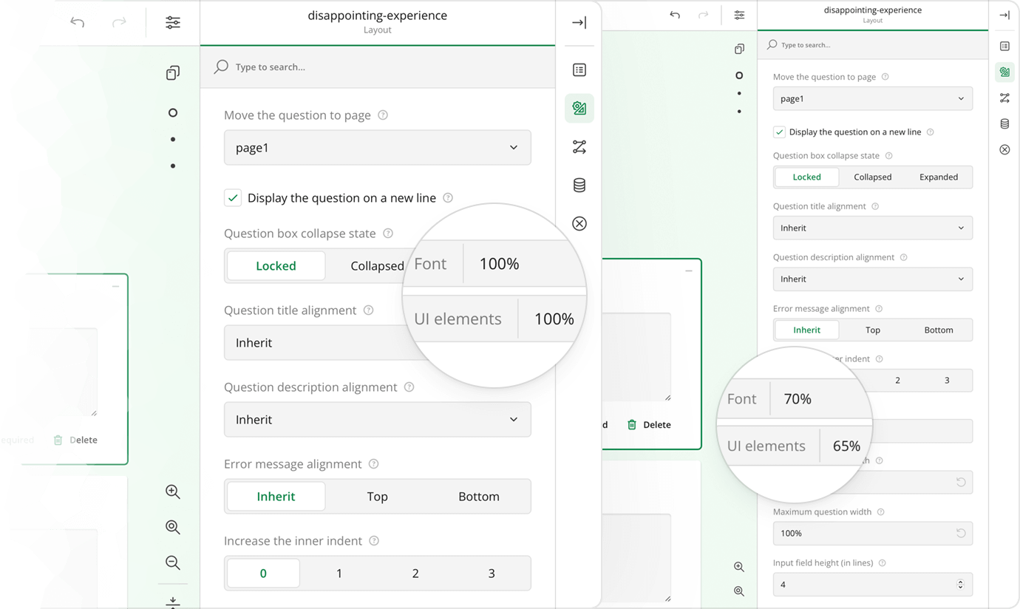Open the Move the question to page dropdown

(x=378, y=147)
